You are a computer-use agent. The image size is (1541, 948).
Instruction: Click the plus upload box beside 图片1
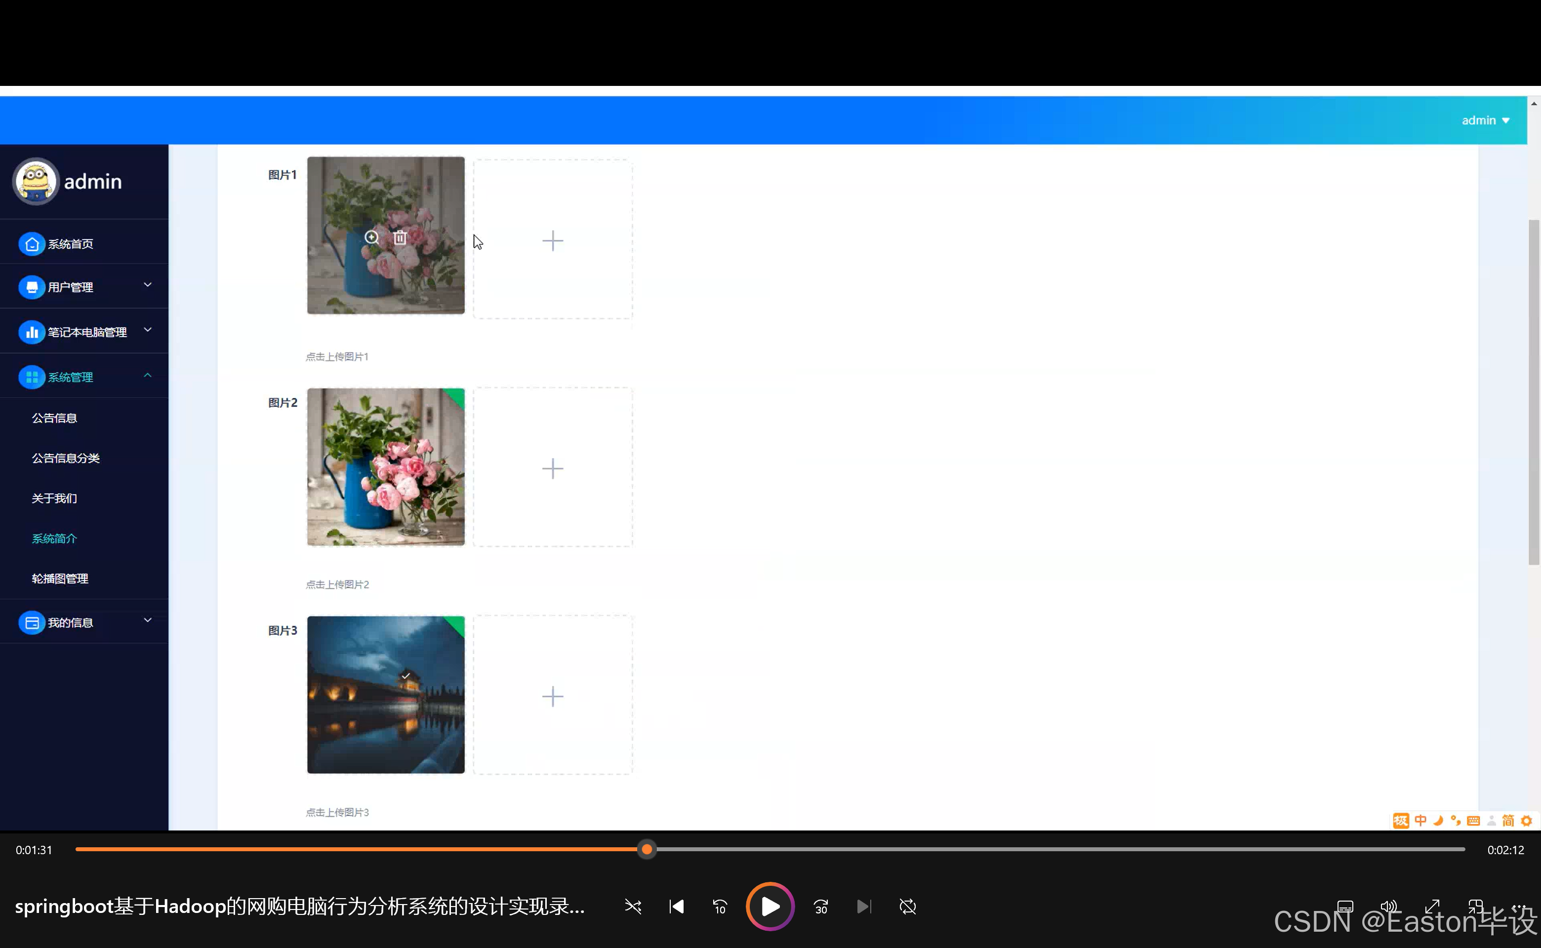[x=553, y=239]
